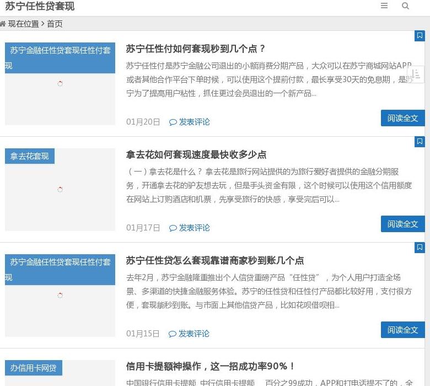
Task: Click bookmark icon on 苏宁任性付如何套现 article
Action: coord(420,36)
